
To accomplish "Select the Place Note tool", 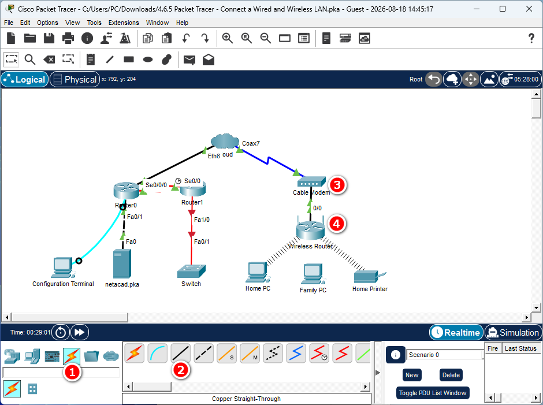I will (x=91, y=60).
